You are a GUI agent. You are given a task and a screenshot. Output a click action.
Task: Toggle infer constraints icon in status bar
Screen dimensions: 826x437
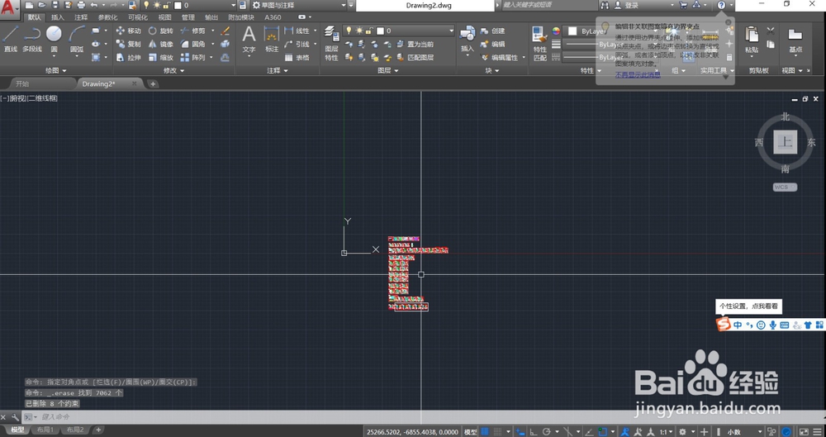click(x=520, y=432)
